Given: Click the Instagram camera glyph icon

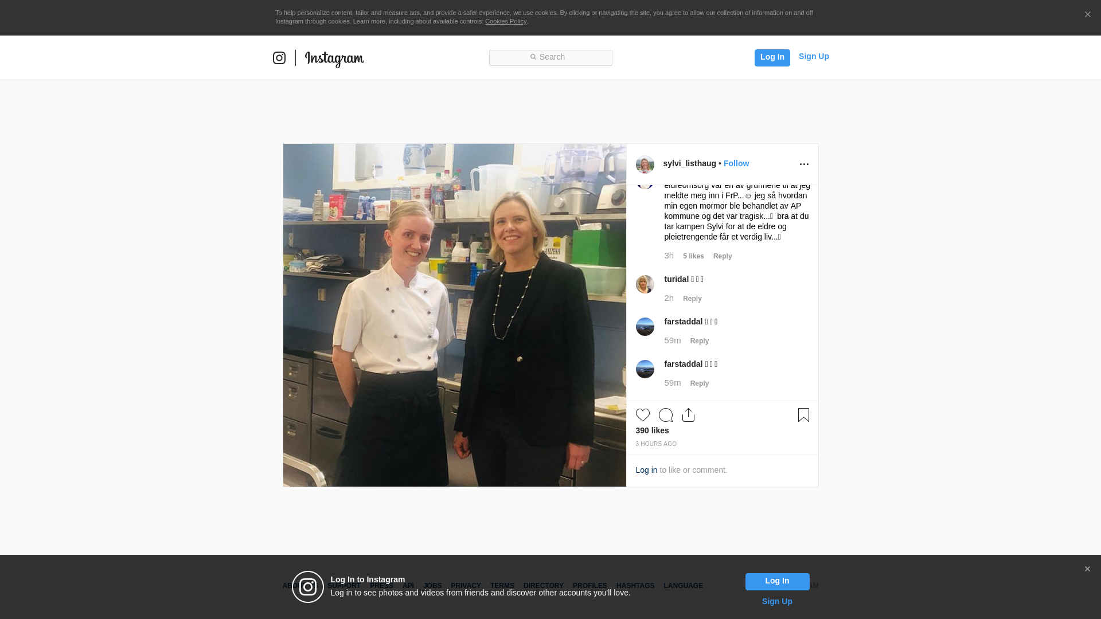Looking at the screenshot, I should (279, 58).
